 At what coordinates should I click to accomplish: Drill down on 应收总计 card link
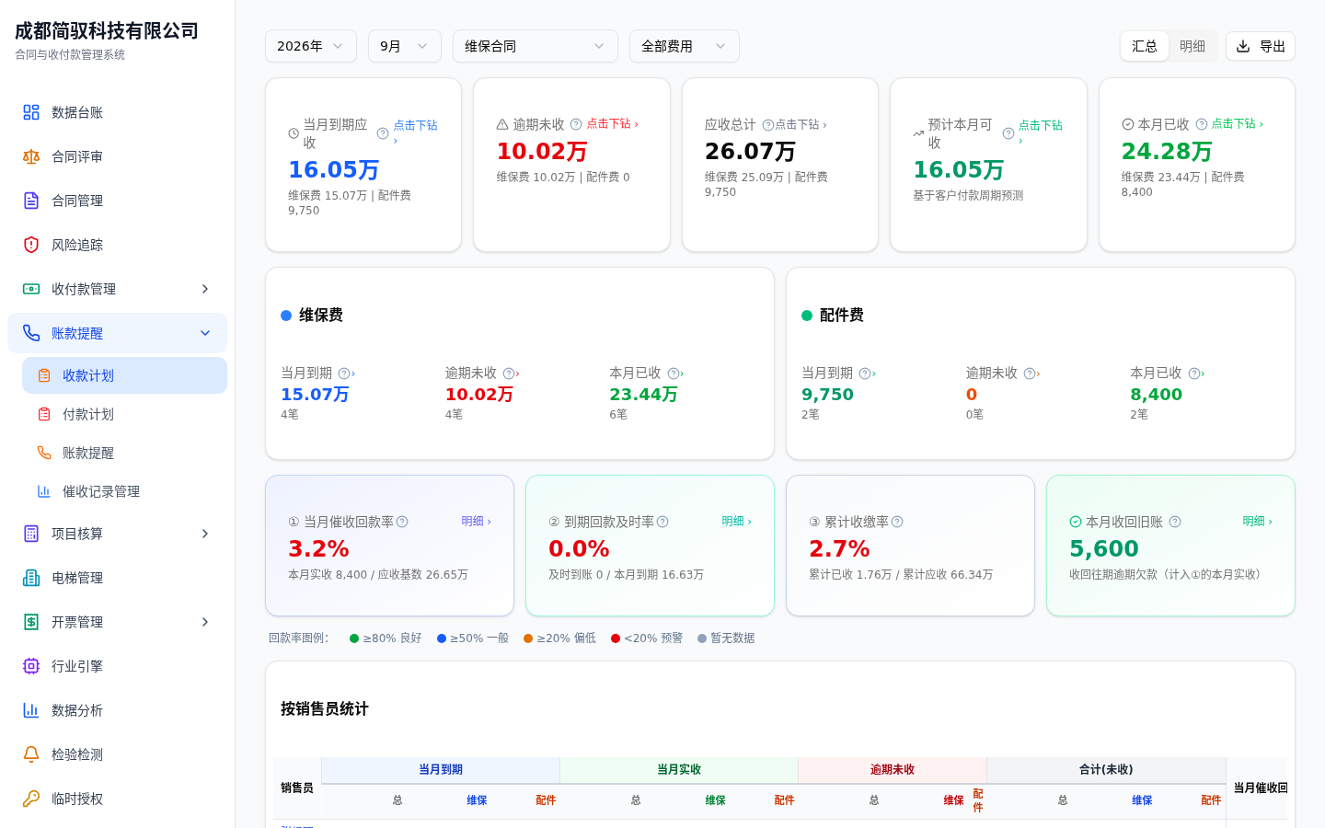pyautogui.click(x=801, y=125)
